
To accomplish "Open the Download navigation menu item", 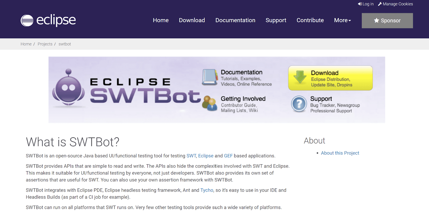I will [192, 20].
